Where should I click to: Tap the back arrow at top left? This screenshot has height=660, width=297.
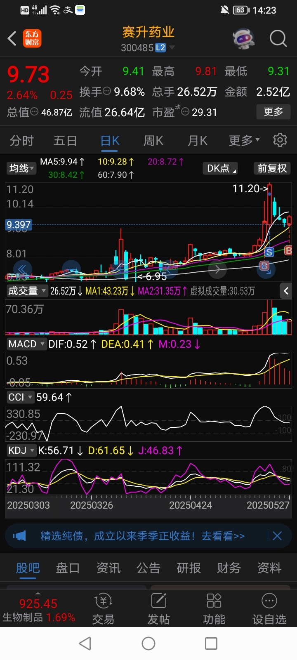[12, 38]
